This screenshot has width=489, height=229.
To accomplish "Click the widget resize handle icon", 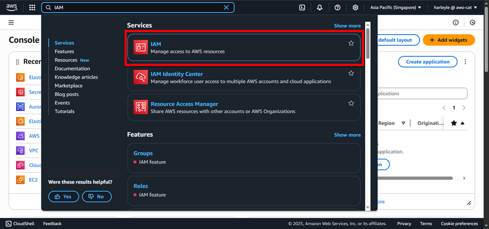I will pyautogui.click(x=469, y=203).
